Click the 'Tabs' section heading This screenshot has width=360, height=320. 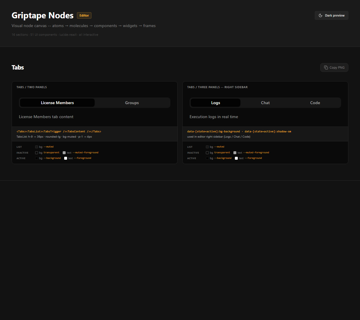[x=18, y=67]
